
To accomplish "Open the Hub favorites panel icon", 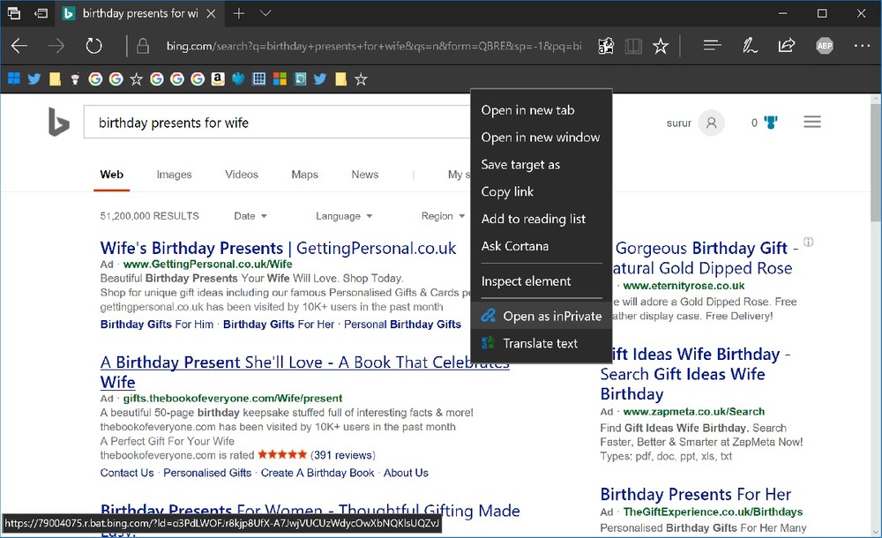I will tap(713, 46).
